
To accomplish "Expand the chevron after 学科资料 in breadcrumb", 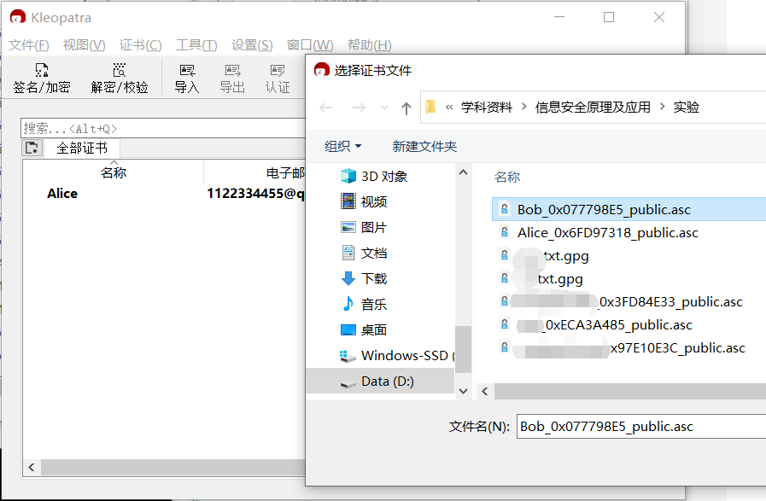I will click(x=523, y=107).
